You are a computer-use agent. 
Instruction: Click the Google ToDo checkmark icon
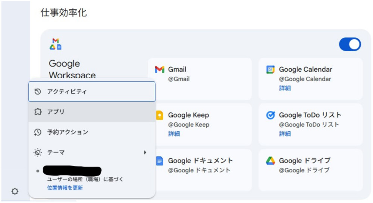click(270, 115)
